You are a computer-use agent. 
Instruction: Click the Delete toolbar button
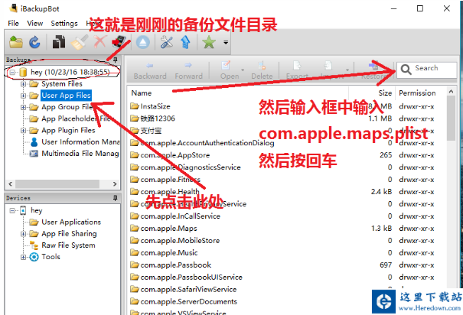(x=262, y=71)
